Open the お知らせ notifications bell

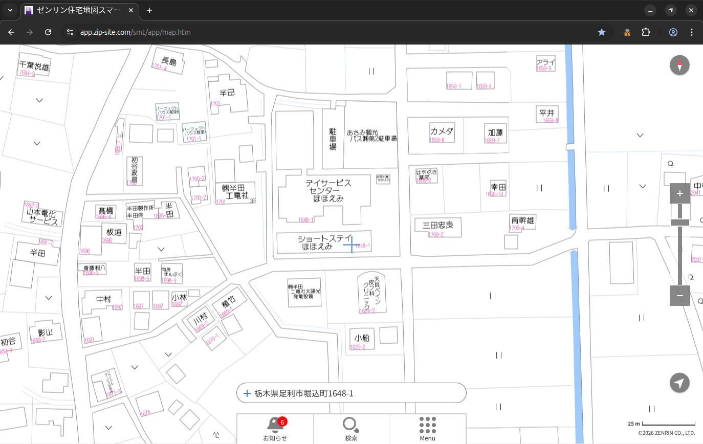(x=275, y=428)
